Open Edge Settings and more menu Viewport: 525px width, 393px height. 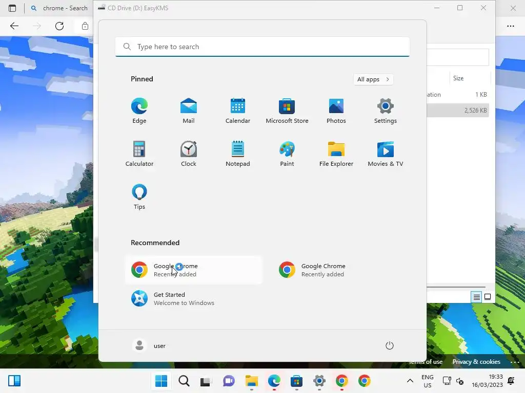[510, 26]
